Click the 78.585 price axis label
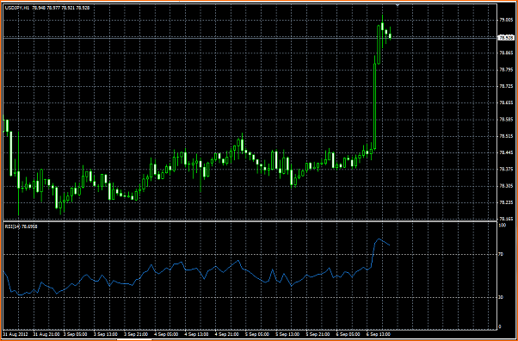Viewport: 518px width, 341px height. pos(505,120)
